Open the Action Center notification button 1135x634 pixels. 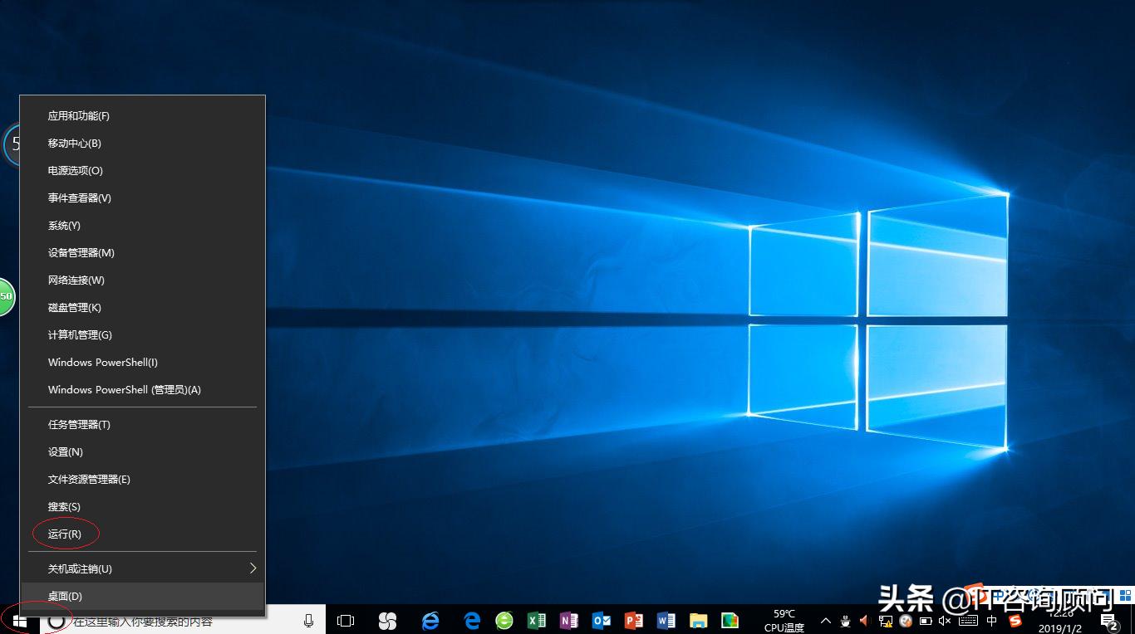pyautogui.click(x=1108, y=620)
